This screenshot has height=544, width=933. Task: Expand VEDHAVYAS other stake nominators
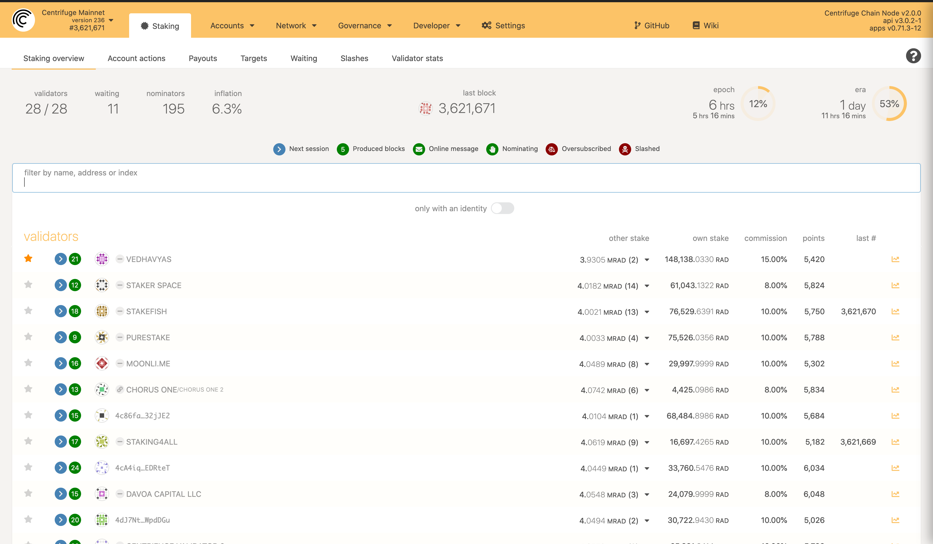point(647,260)
